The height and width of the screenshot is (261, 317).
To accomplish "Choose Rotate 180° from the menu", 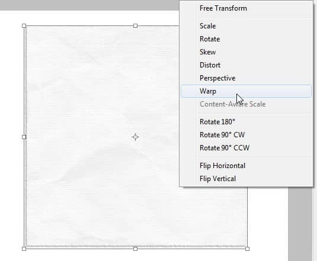I will tap(246, 122).
